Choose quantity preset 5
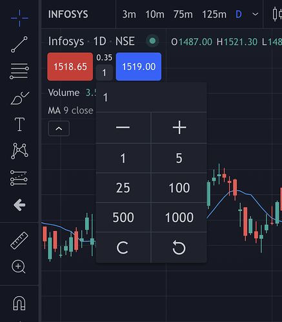 pyautogui.click(x=179, y=158)
